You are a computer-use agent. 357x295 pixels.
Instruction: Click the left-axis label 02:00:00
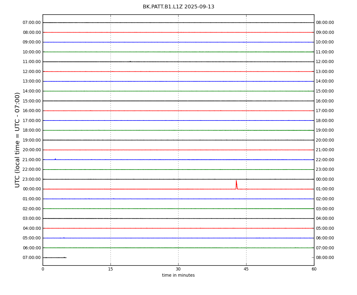point(32,209)
